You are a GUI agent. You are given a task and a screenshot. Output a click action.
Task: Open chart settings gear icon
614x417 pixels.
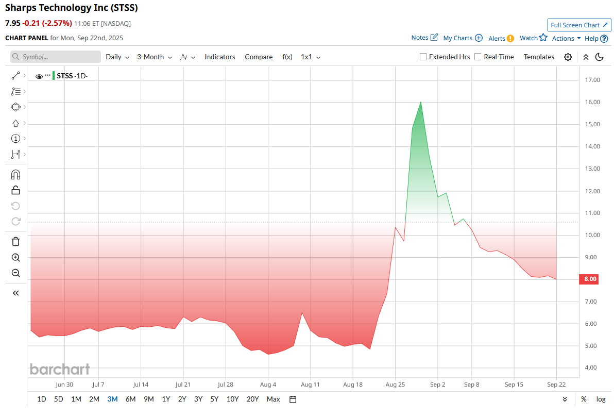tap(568, 57)
